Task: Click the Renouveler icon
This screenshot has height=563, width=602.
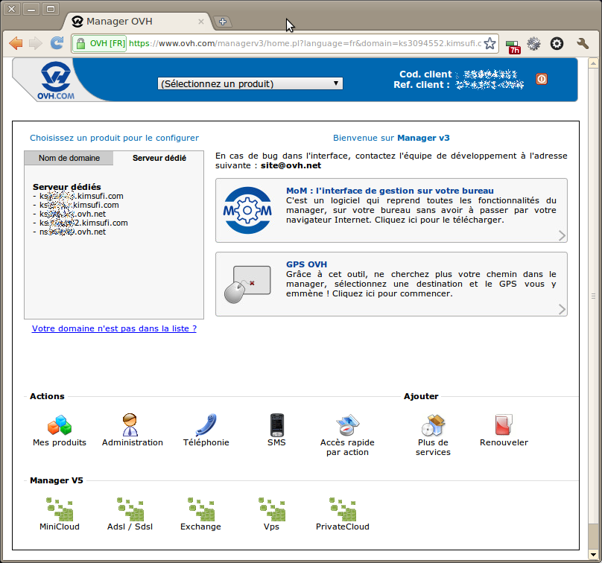Action: tap(504, 424)
